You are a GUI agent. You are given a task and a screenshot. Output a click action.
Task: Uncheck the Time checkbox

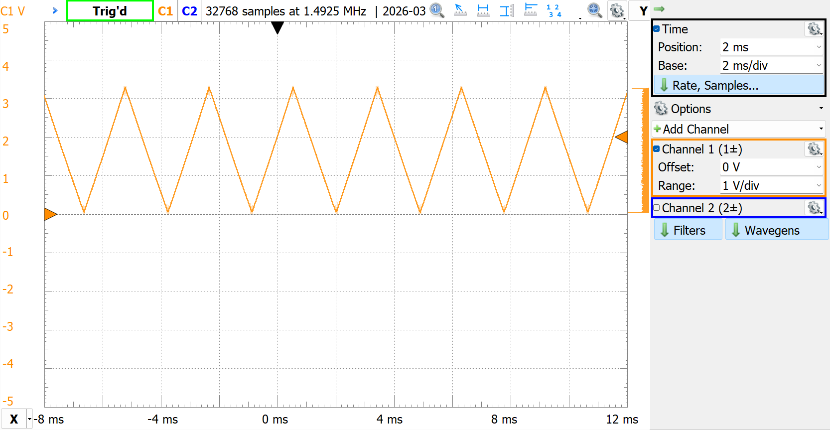pos(657,29)
